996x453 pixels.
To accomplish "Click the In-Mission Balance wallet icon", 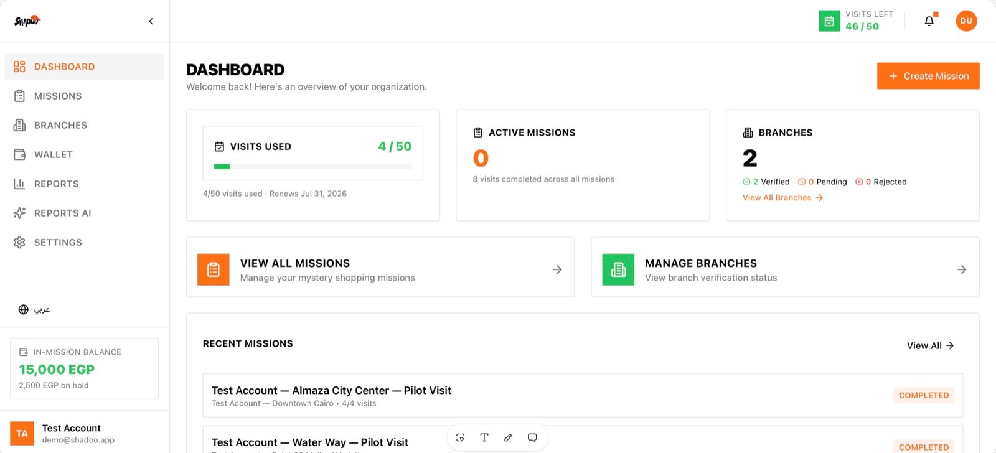I will (x=24, y=352).
